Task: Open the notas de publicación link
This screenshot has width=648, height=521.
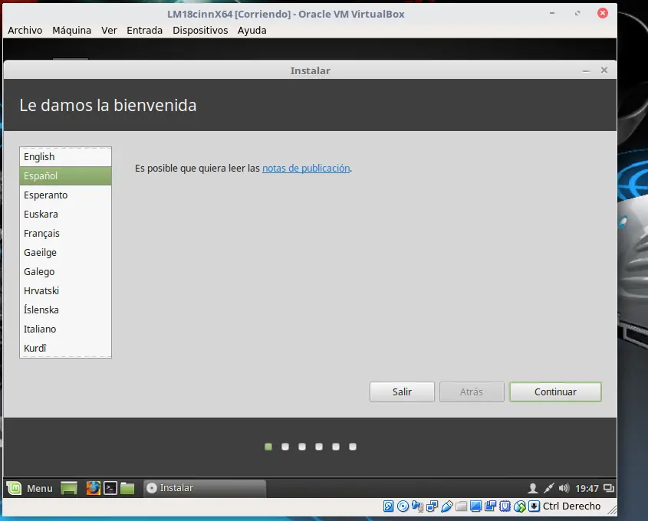Action: [306, 169]
